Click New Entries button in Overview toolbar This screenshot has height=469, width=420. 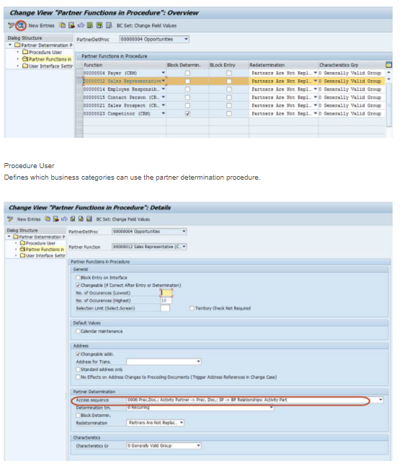(x=42, y=26)
